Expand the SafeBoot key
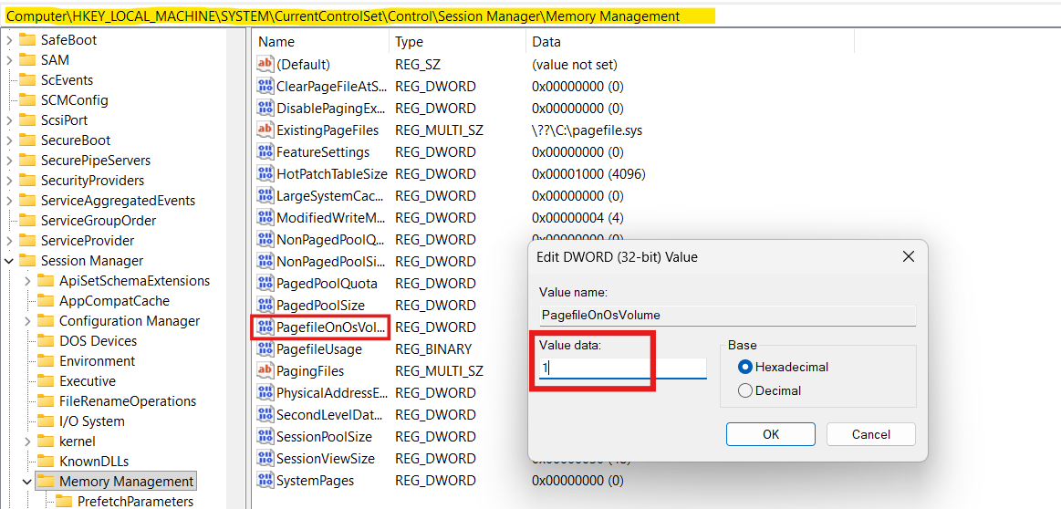The width and height of the screenshot is (1061, 509). 9,40
